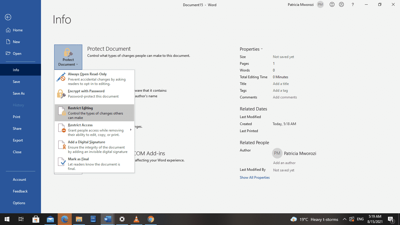Select Add an author under Related People
Image resolution: width=400 pixels, height=225 pixels.
[284, 163]
